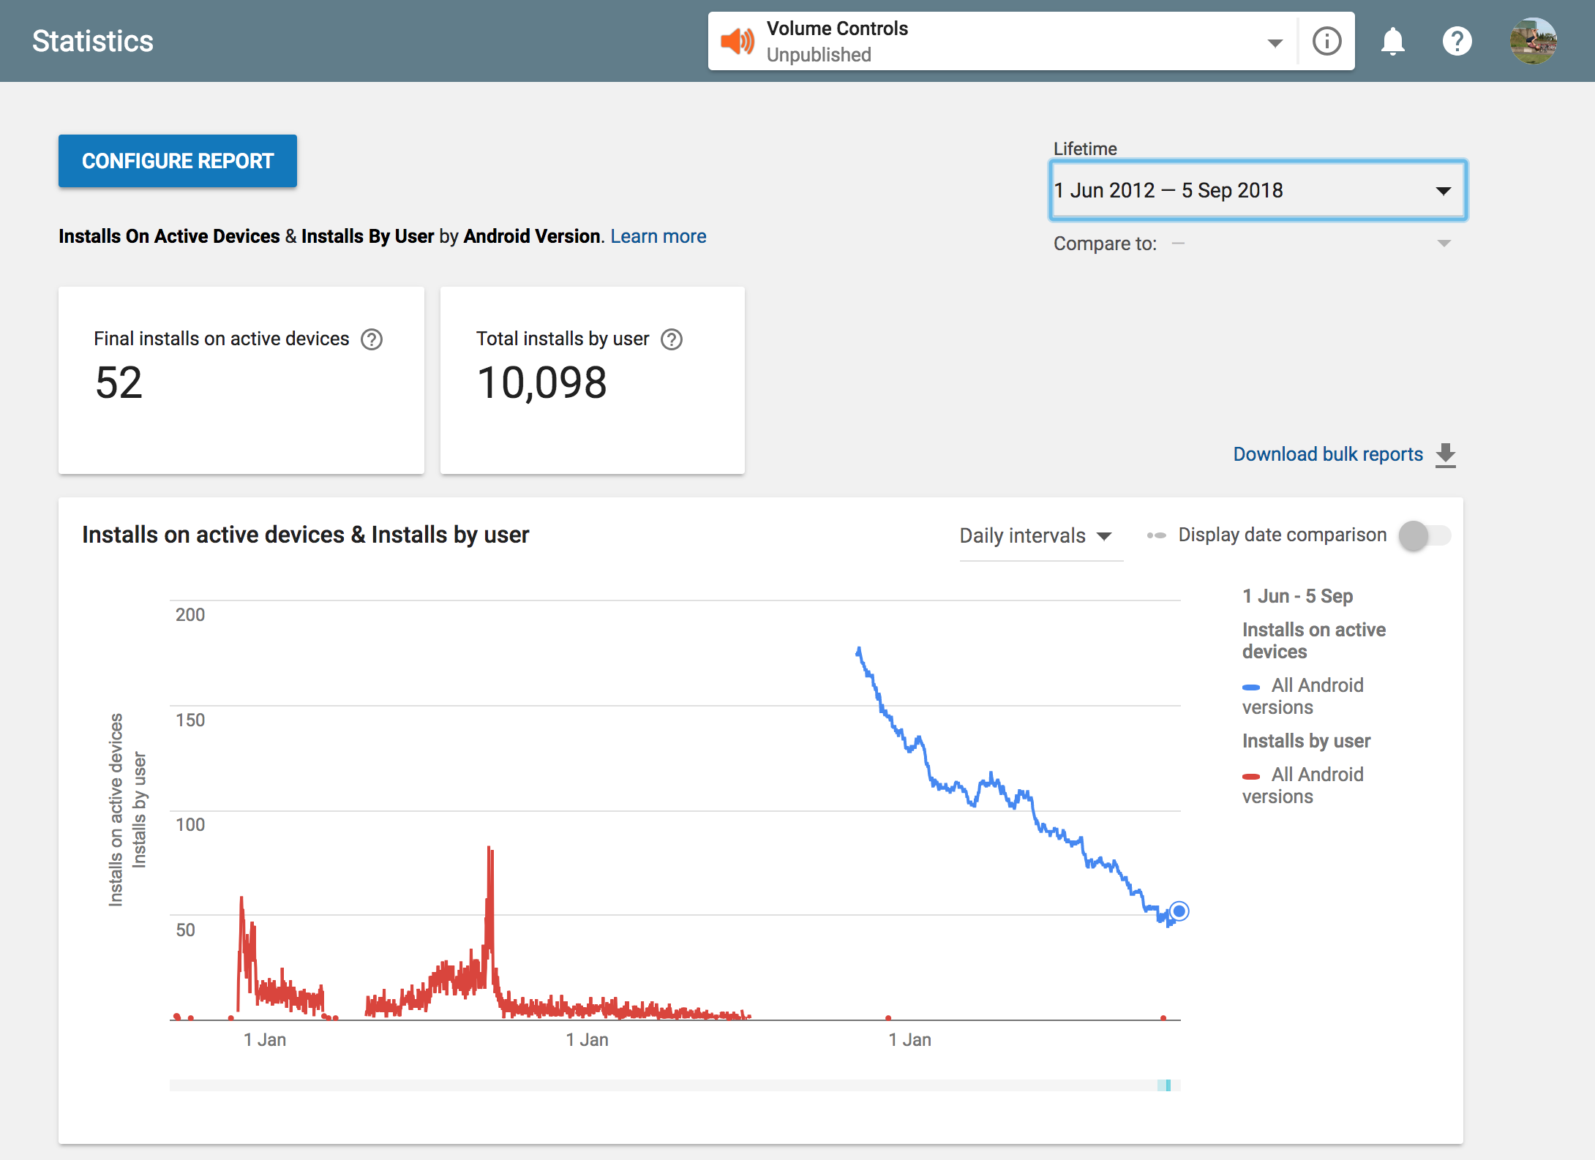
Task: Expand the Volume Controls app selector dropdown
Action: click(1275, 42)
